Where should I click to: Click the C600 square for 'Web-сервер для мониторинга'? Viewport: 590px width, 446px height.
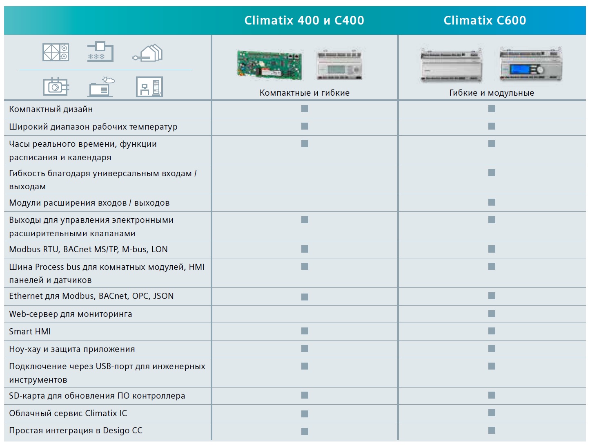tap(492, 314)
